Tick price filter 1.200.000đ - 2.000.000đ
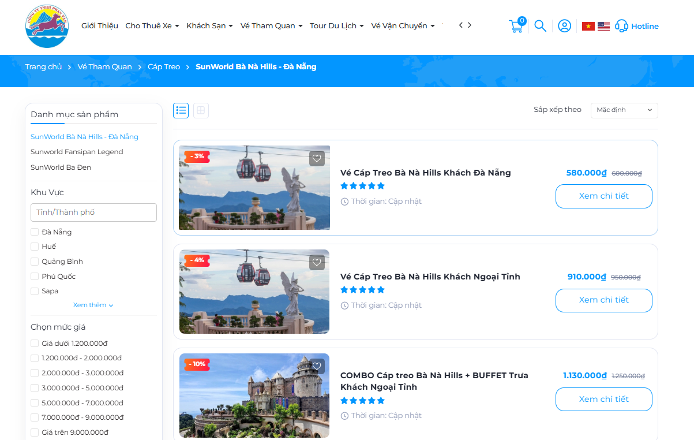694x440 pixels. coord(35,358)
